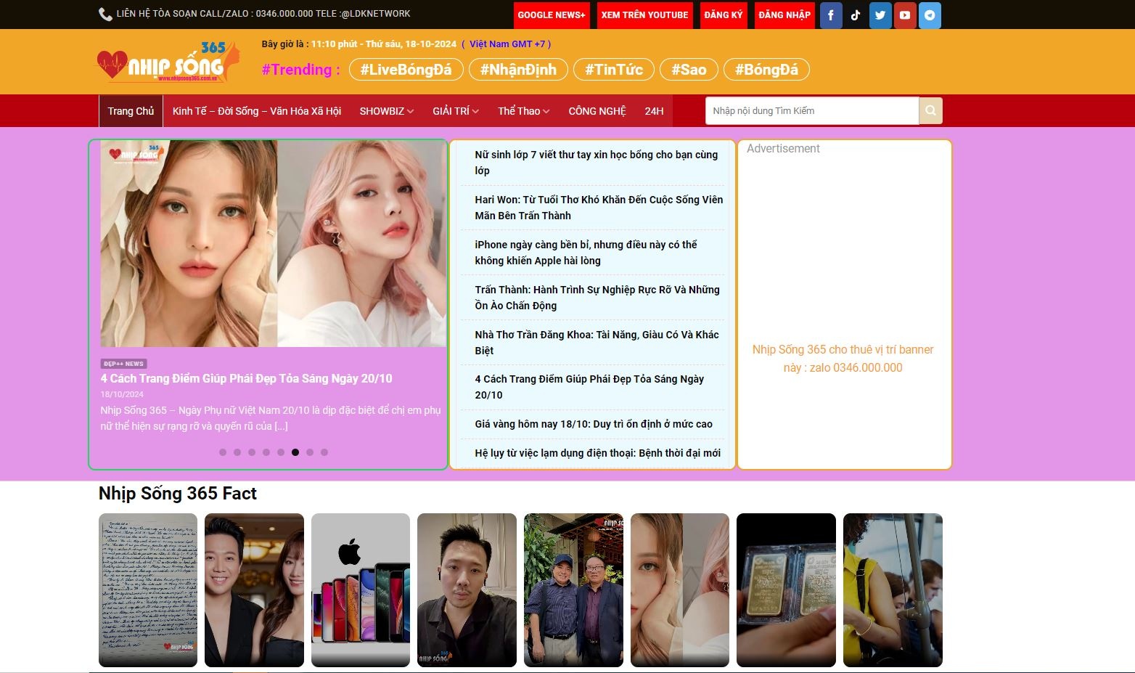Click the ĐĂNG NHẬP button

[x=784, y=15]
